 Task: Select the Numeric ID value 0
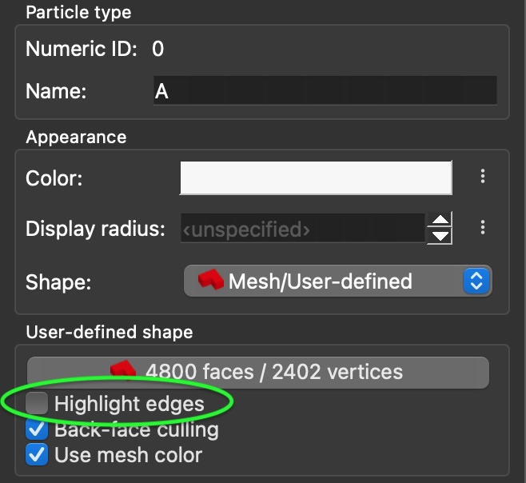tap(157, 49)
